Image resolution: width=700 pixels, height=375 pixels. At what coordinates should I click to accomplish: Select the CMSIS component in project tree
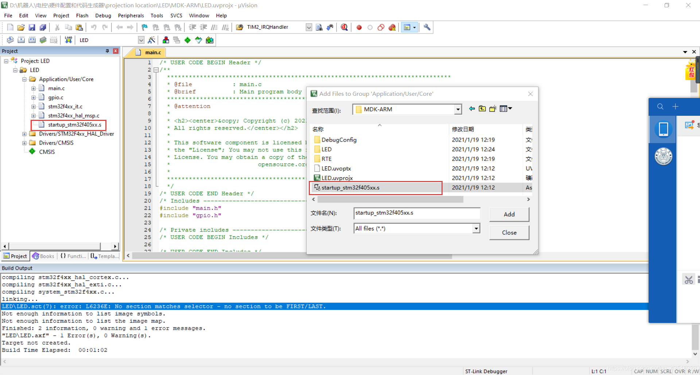(47, 152)
